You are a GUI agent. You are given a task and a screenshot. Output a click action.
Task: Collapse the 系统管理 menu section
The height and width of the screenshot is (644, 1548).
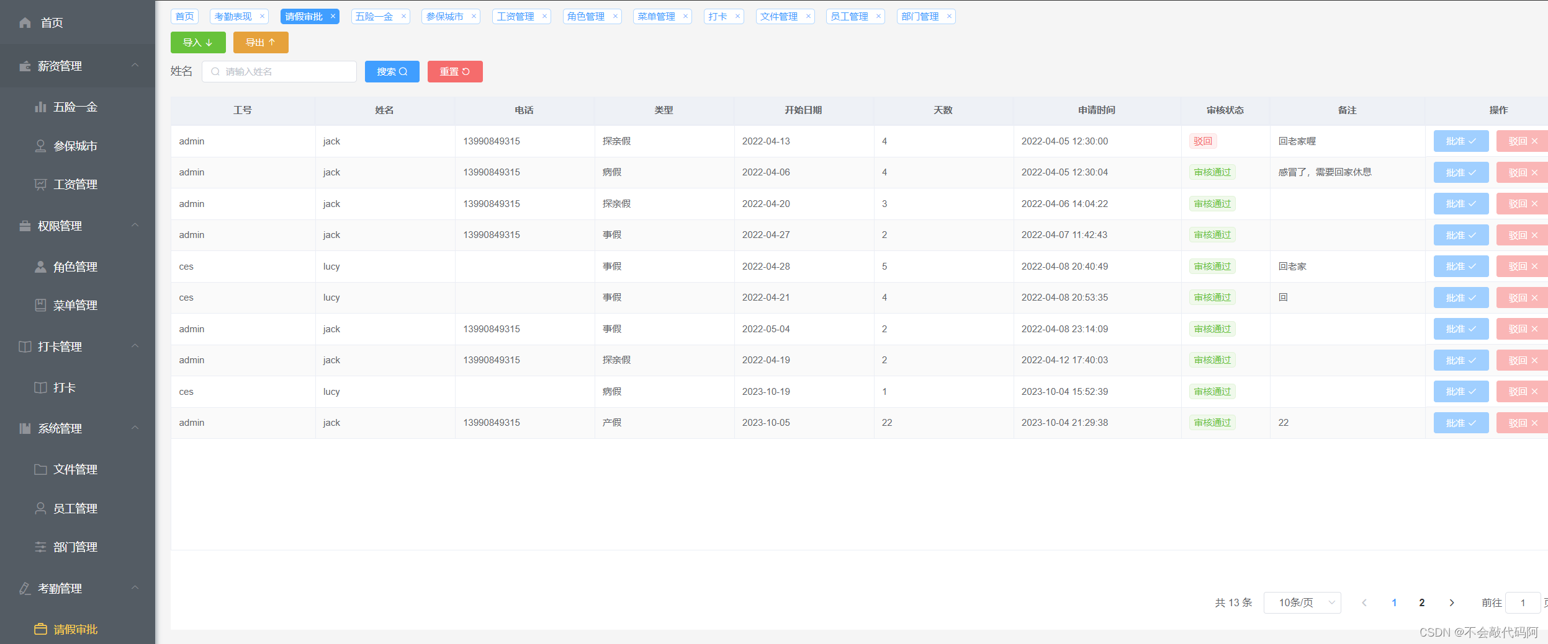point(135,428)
